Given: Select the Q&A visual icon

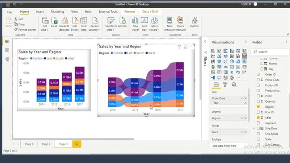Looking at the screenshot, I should point(219,77).
